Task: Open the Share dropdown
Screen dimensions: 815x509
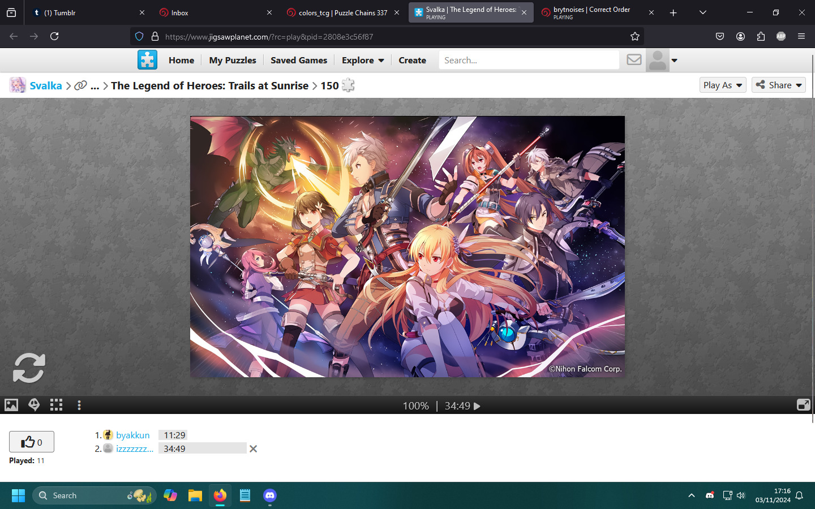Action: click(779, 85)
